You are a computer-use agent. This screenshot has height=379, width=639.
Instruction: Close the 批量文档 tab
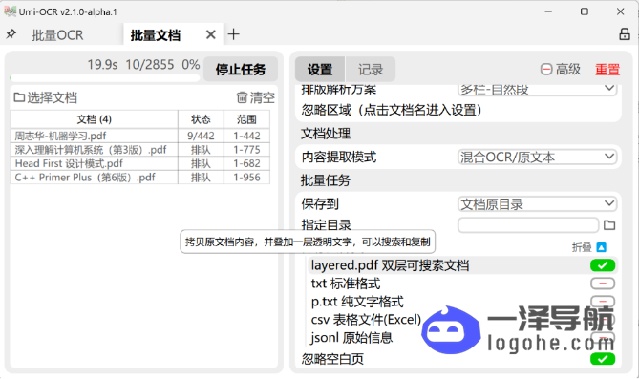pos(211,34)
